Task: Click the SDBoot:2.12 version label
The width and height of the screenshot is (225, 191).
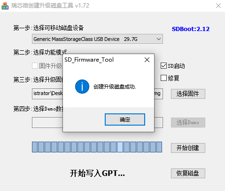Action: pos(191,29)
